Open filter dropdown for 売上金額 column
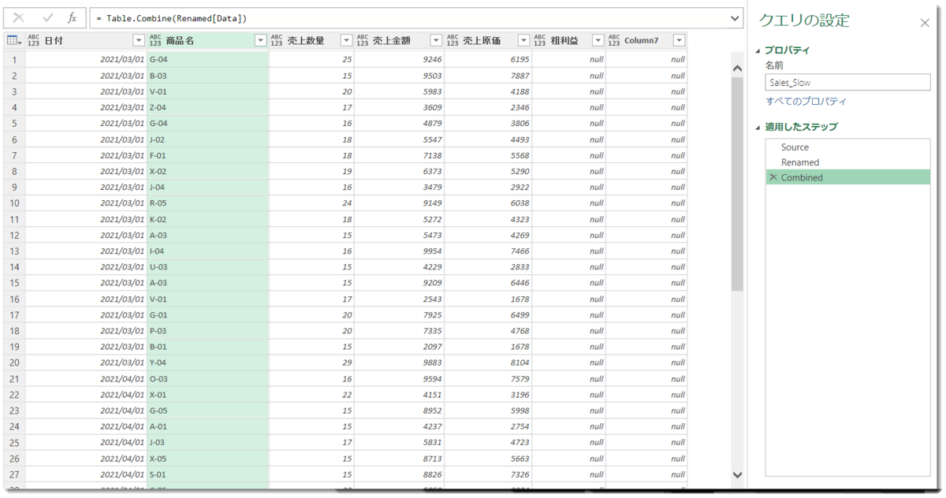 (436, 40)
